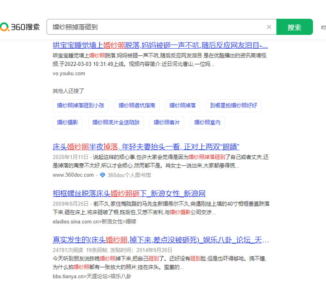
Task: Click the vo.youku.com source URL
Action: tap(69, 74)
